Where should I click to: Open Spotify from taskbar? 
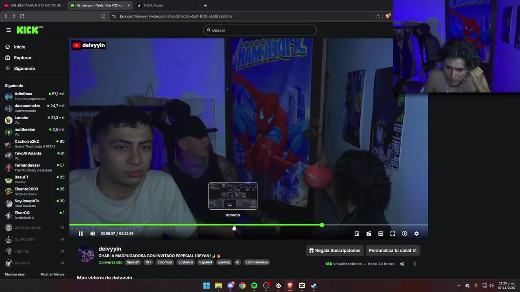(254, 286)
